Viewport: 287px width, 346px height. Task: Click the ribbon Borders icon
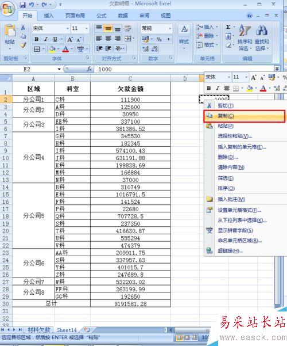37,49
